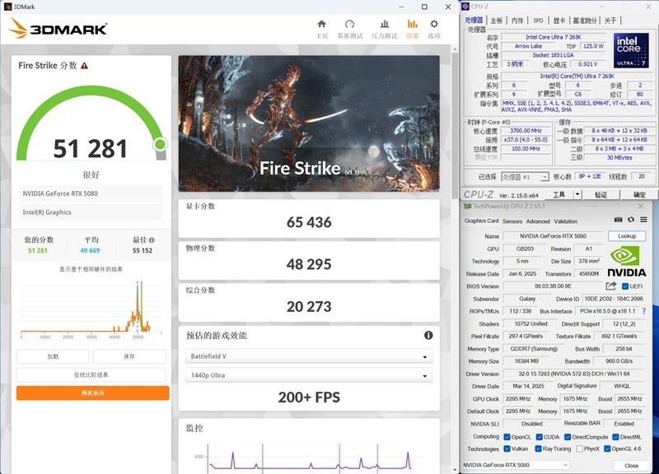Open GPU-Z hamburger menu icon

pos(643,221)
